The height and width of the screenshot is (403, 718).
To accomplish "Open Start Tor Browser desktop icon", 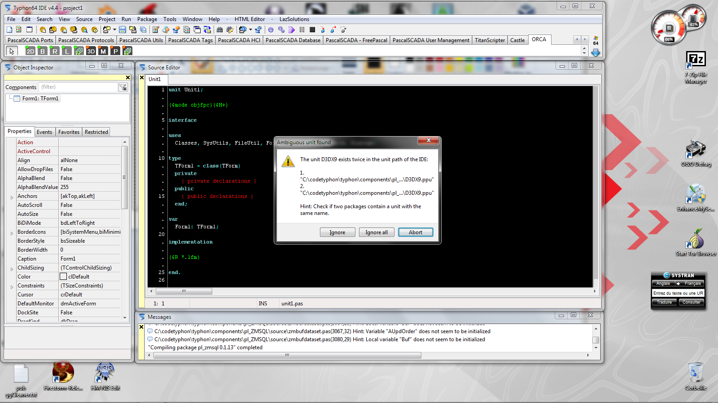I will tap(696, 242).
